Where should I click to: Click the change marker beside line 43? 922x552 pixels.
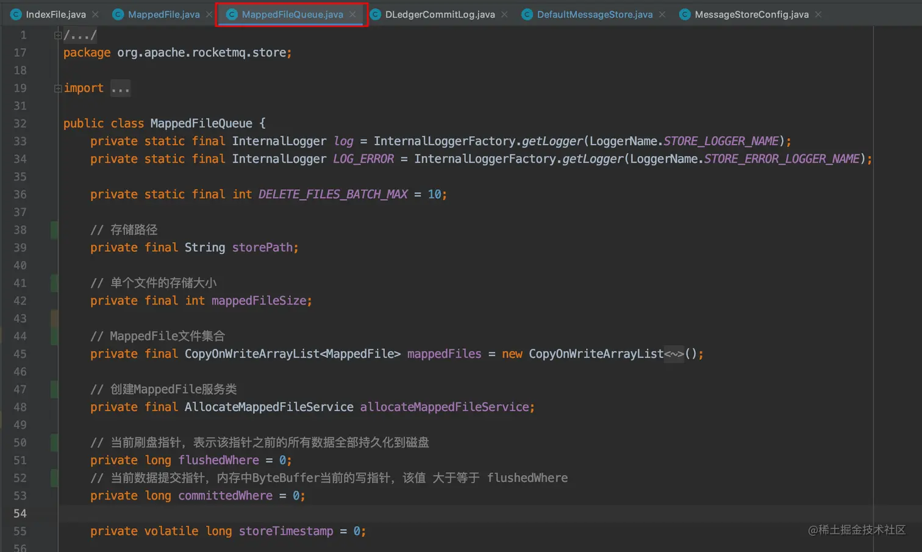[x=54, y=318]
